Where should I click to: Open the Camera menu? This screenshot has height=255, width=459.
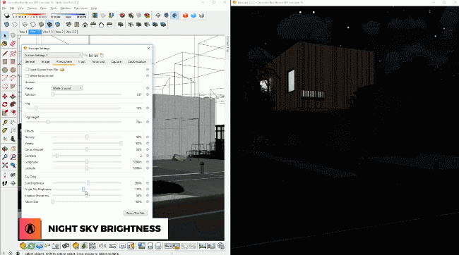point(32,8)
